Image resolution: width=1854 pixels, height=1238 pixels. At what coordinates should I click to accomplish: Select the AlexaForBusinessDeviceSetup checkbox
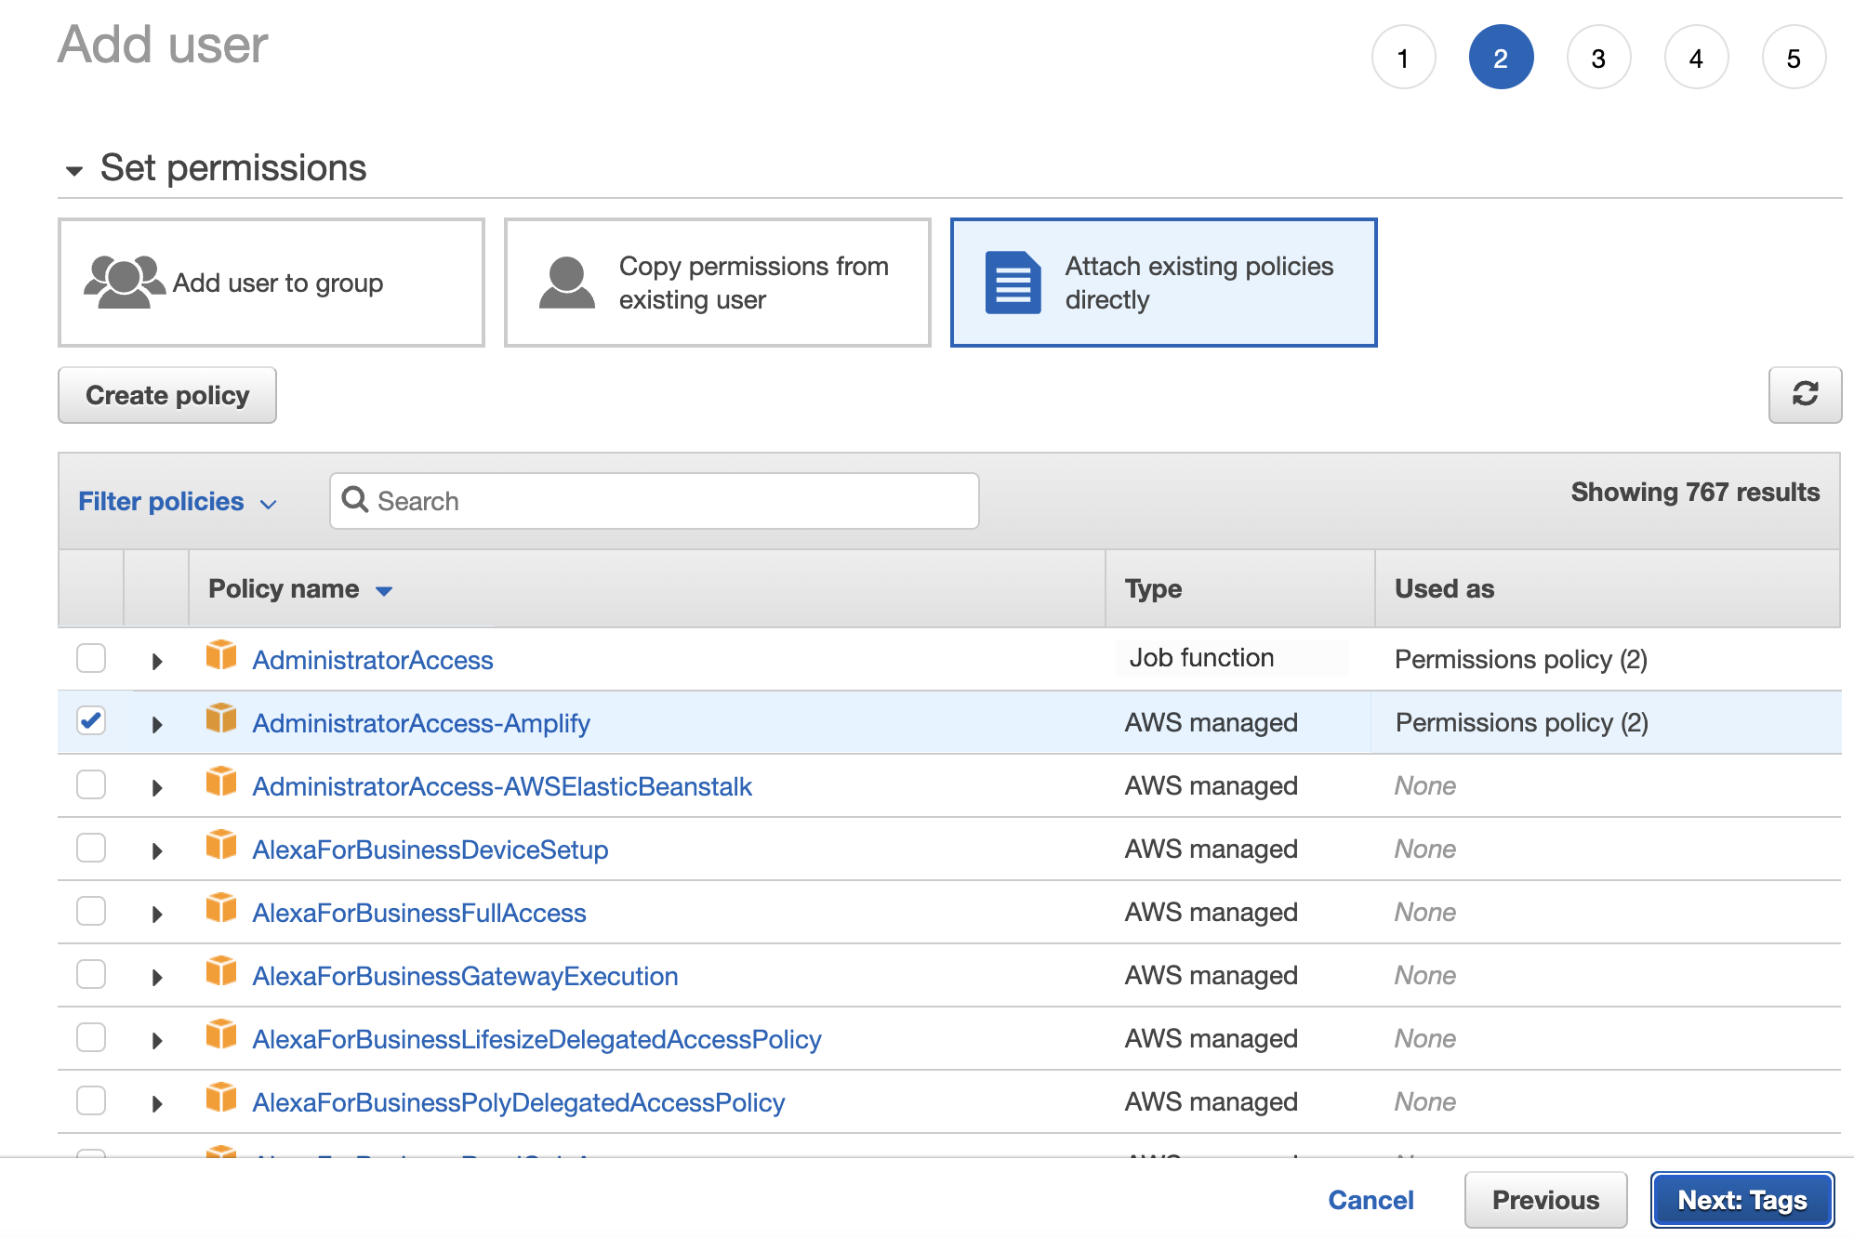click(x=91, y=848)
